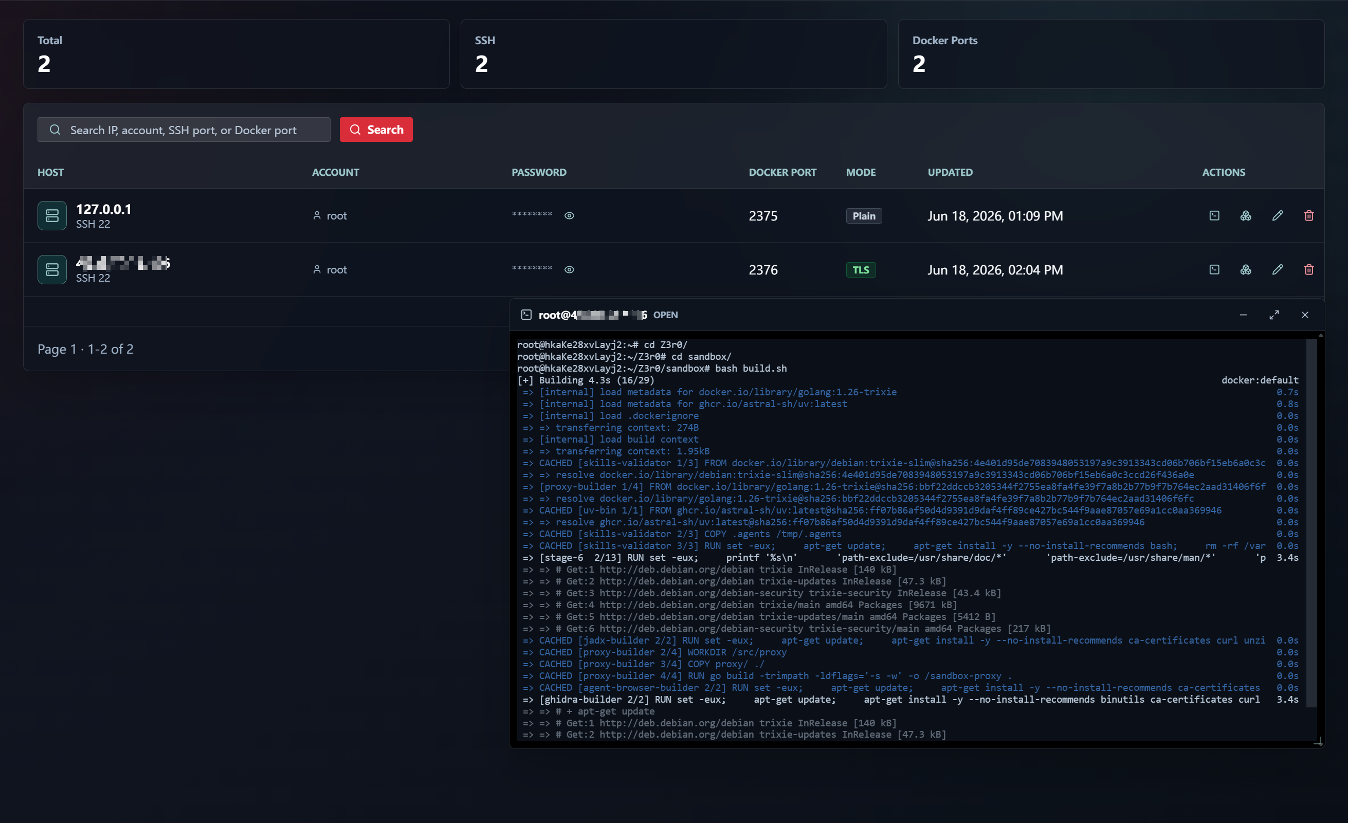Click the SSH stat card
This screenshot has width=1348, height=823.
[x=673, y=54]
